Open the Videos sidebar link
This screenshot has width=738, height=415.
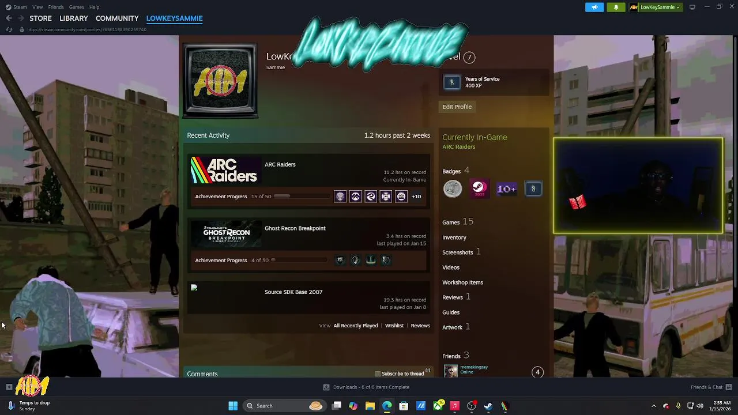(451, 267)
